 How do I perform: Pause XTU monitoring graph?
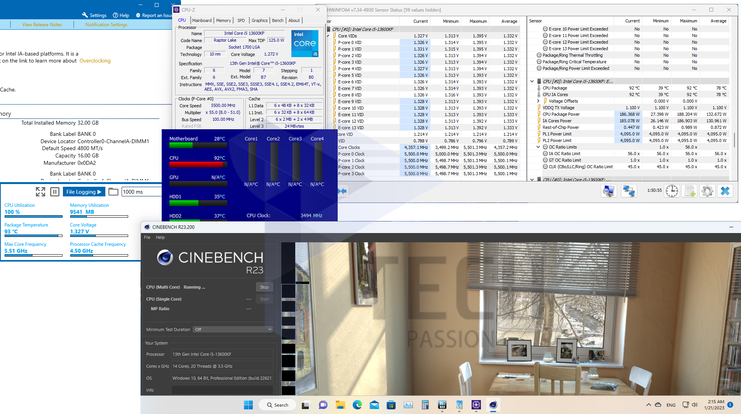(55, 192)
